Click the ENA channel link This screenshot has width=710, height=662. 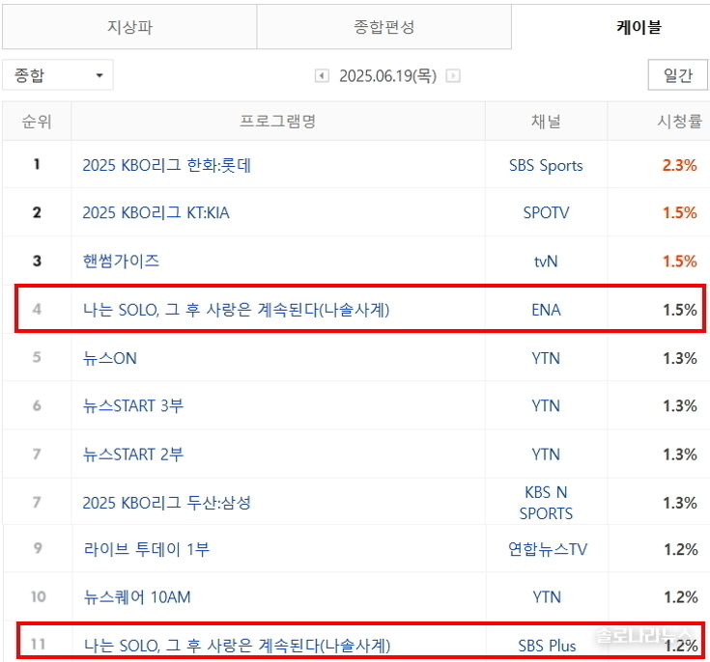[x=546, y=310]
